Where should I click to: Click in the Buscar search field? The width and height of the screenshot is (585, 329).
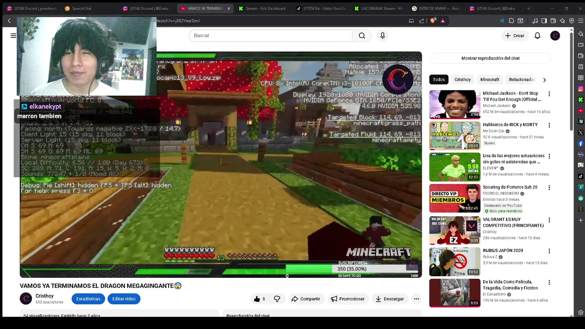[271, 36]
